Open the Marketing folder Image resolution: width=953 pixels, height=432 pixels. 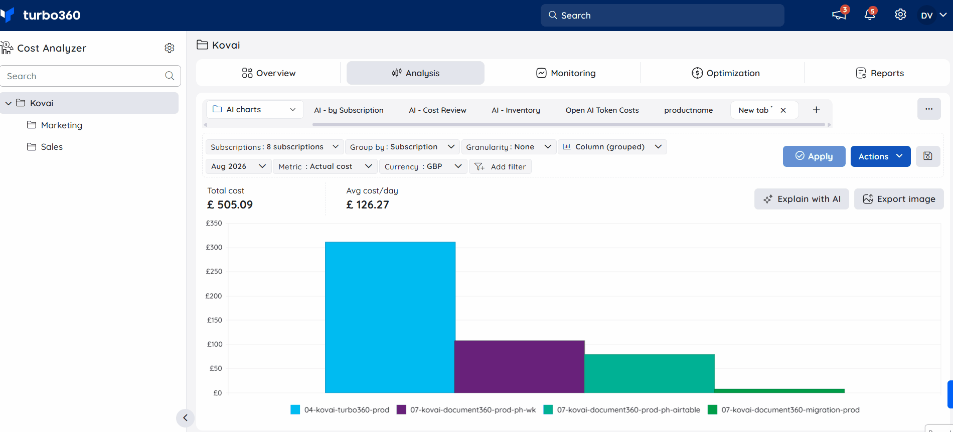[55, 125]
